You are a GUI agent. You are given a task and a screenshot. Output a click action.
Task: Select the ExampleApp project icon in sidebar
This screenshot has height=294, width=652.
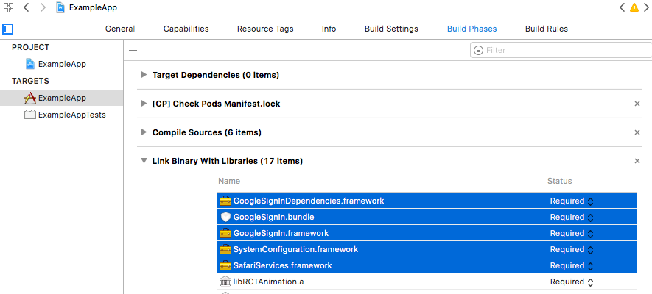point(30,64)
